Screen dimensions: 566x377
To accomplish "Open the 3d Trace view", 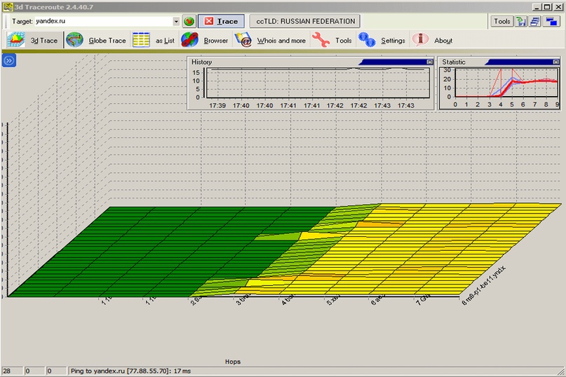I will click(33, 41).
